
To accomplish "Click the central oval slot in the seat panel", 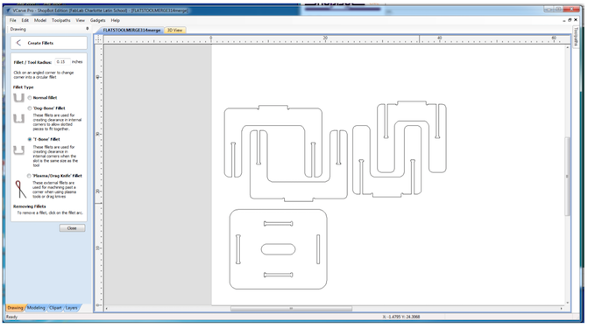I will pyautogui.click(x=278, y=249).
